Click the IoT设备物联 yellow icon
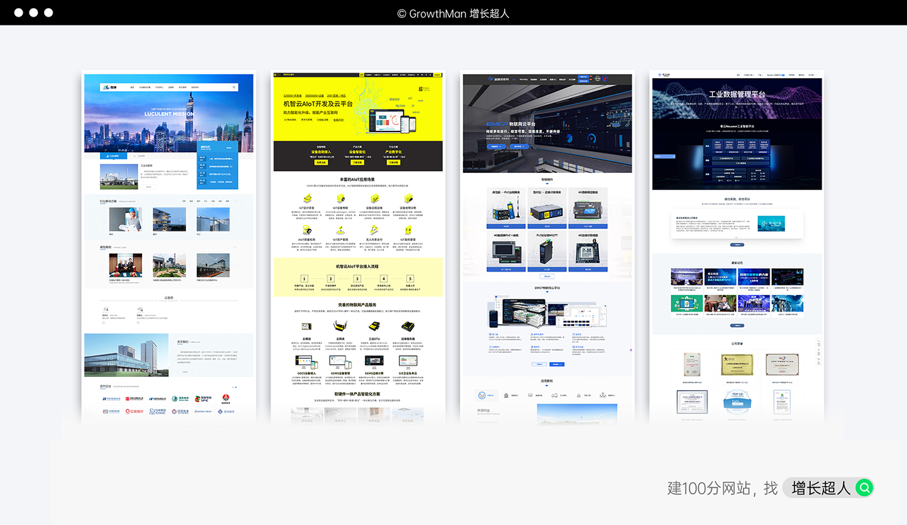Screen dimensions: 907x525 pos(341,198)
